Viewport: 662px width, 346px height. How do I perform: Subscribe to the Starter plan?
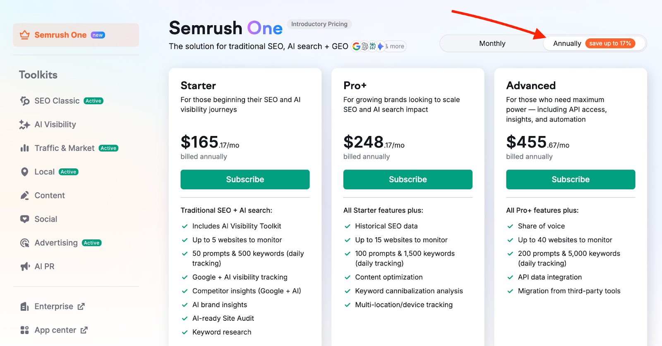(245, 179)
